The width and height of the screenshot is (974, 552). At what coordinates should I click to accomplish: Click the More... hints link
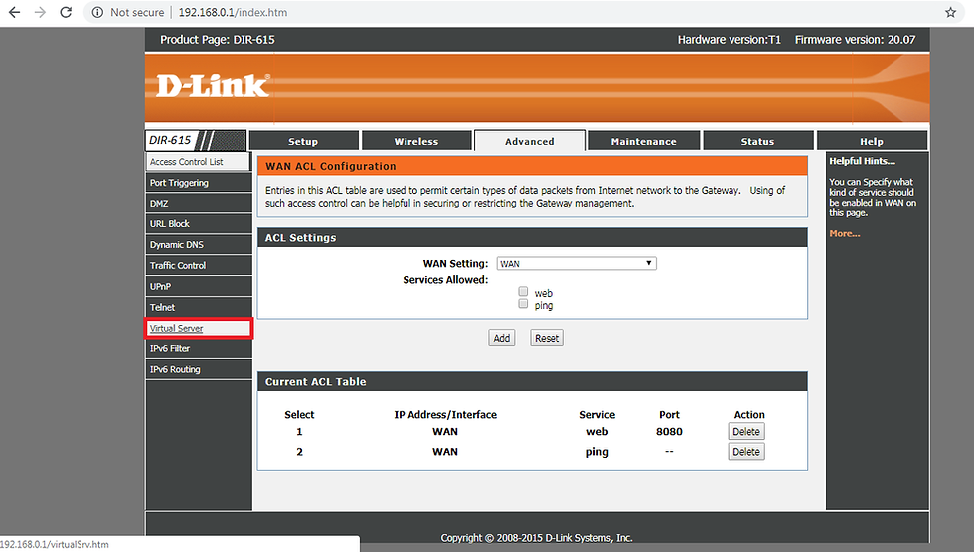pos(844,234)
